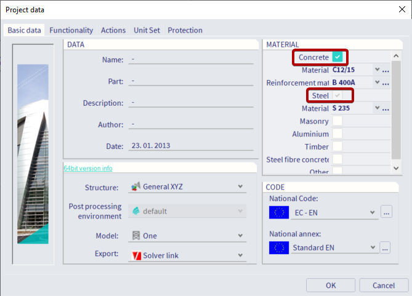Click the General XYZ structure icon
Viewport: 412px width, 296px height.
pos(135,187)
